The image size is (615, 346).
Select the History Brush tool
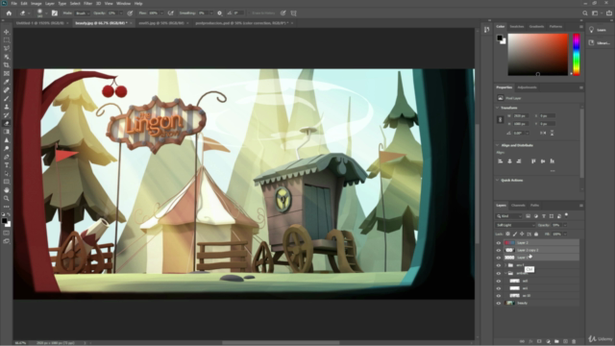(x=7, y=115)
